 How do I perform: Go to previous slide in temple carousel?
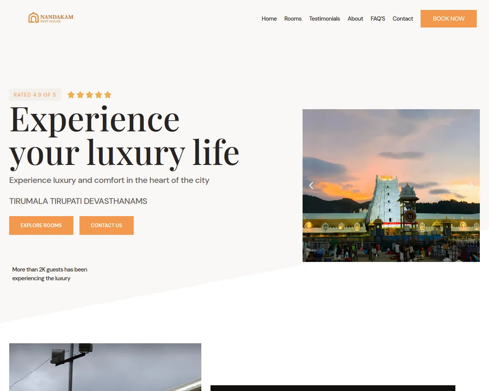click(x=311, y=186)
